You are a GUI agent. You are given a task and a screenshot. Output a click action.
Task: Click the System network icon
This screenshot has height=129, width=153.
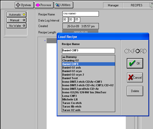(18, 5)
